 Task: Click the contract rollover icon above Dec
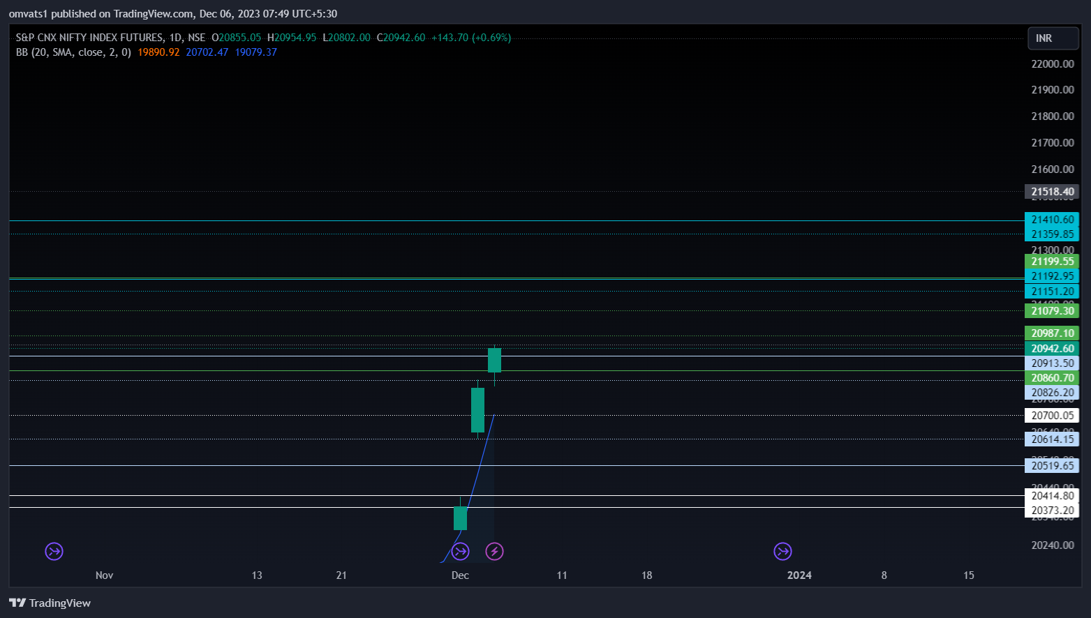coord(460,552)
